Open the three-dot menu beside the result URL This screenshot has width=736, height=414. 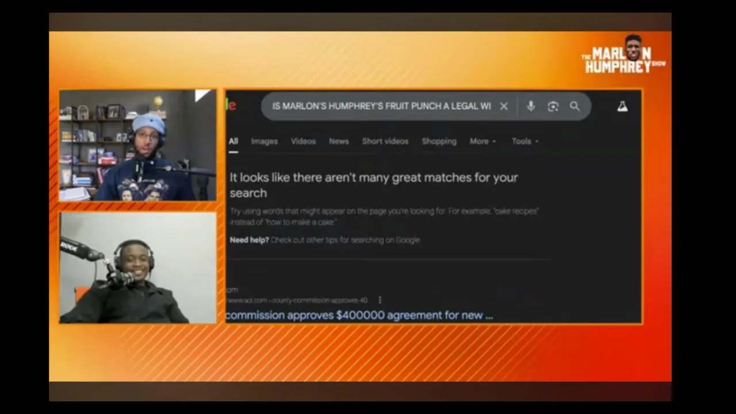[380, 300]
